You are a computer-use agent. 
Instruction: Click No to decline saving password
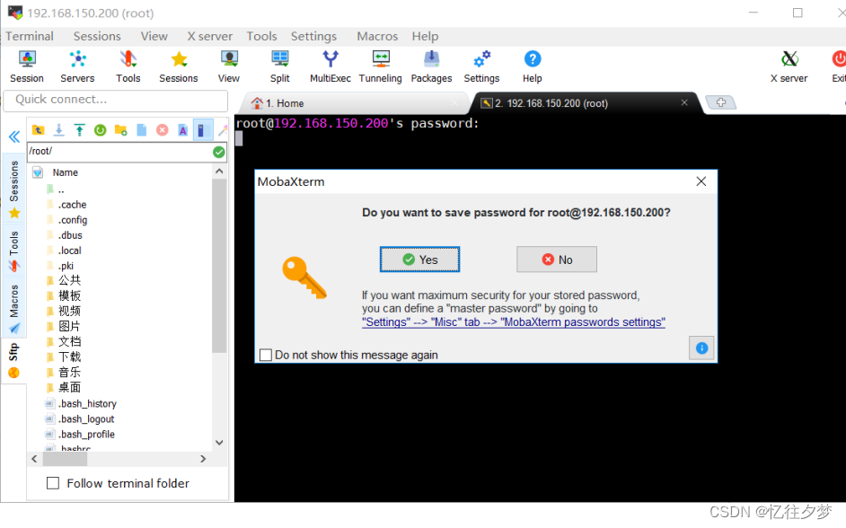(557, 260)
